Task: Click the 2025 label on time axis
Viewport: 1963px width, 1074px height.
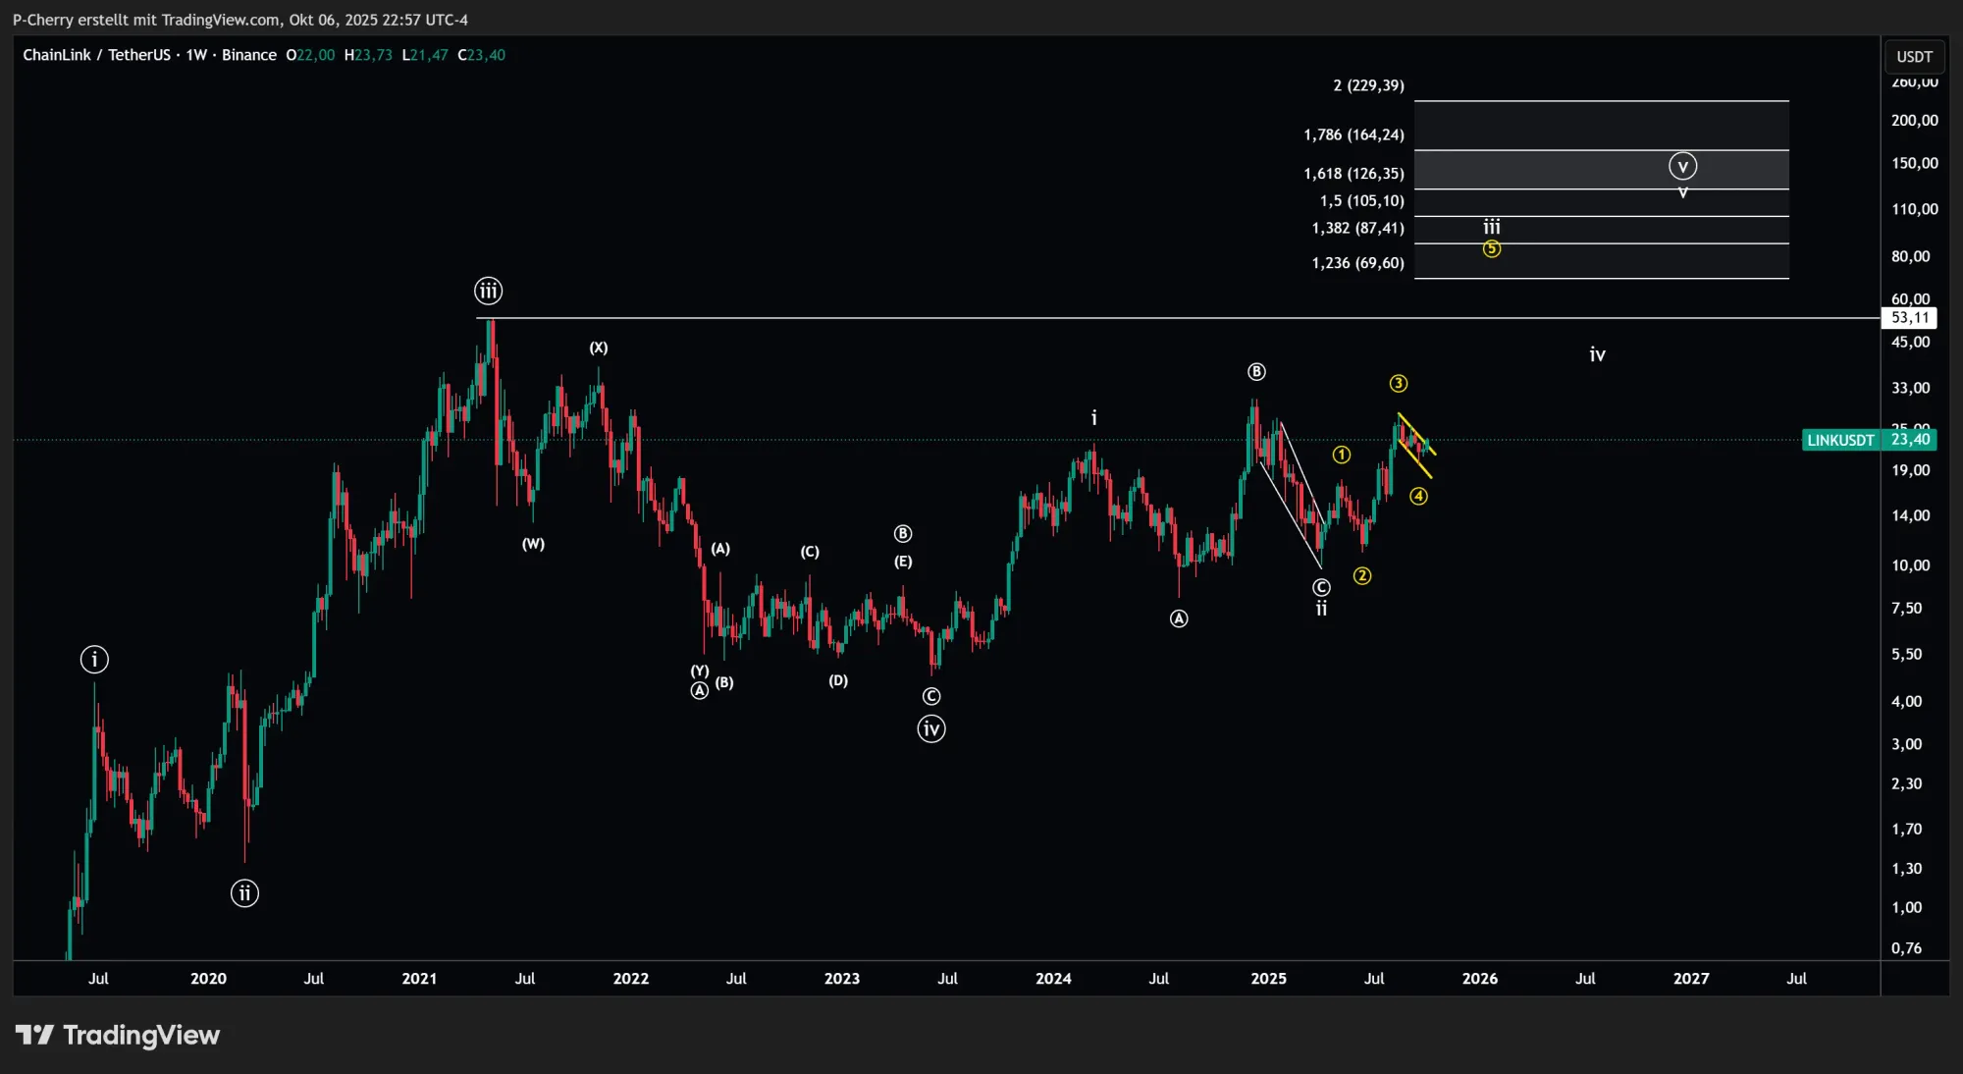Action: tap(1268, 979)
